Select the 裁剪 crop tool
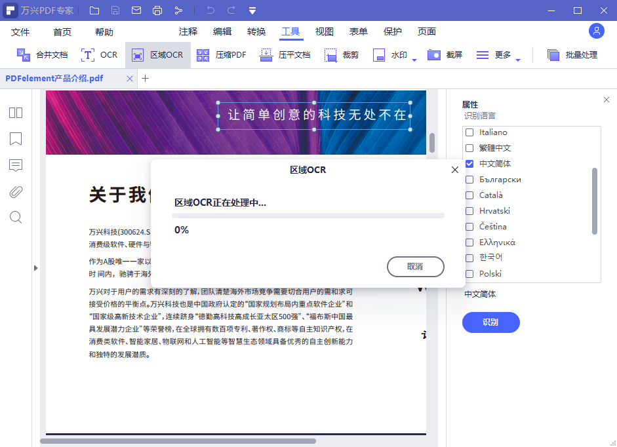 pos(344,54)
